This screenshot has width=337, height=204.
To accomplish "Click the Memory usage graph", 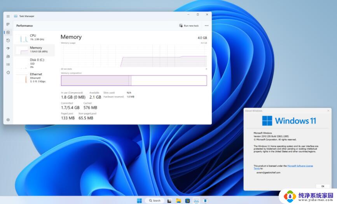I will click(x=134, y=56).
